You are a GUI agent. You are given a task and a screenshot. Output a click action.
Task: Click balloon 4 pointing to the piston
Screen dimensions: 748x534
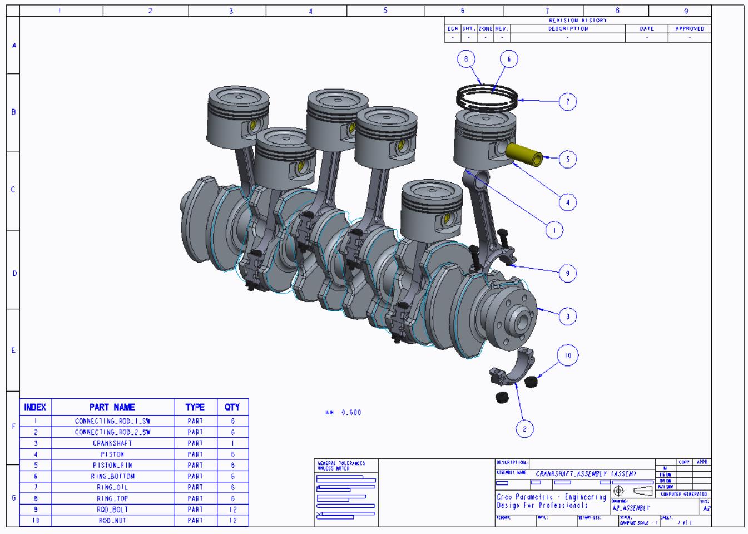tap(567, 202)
